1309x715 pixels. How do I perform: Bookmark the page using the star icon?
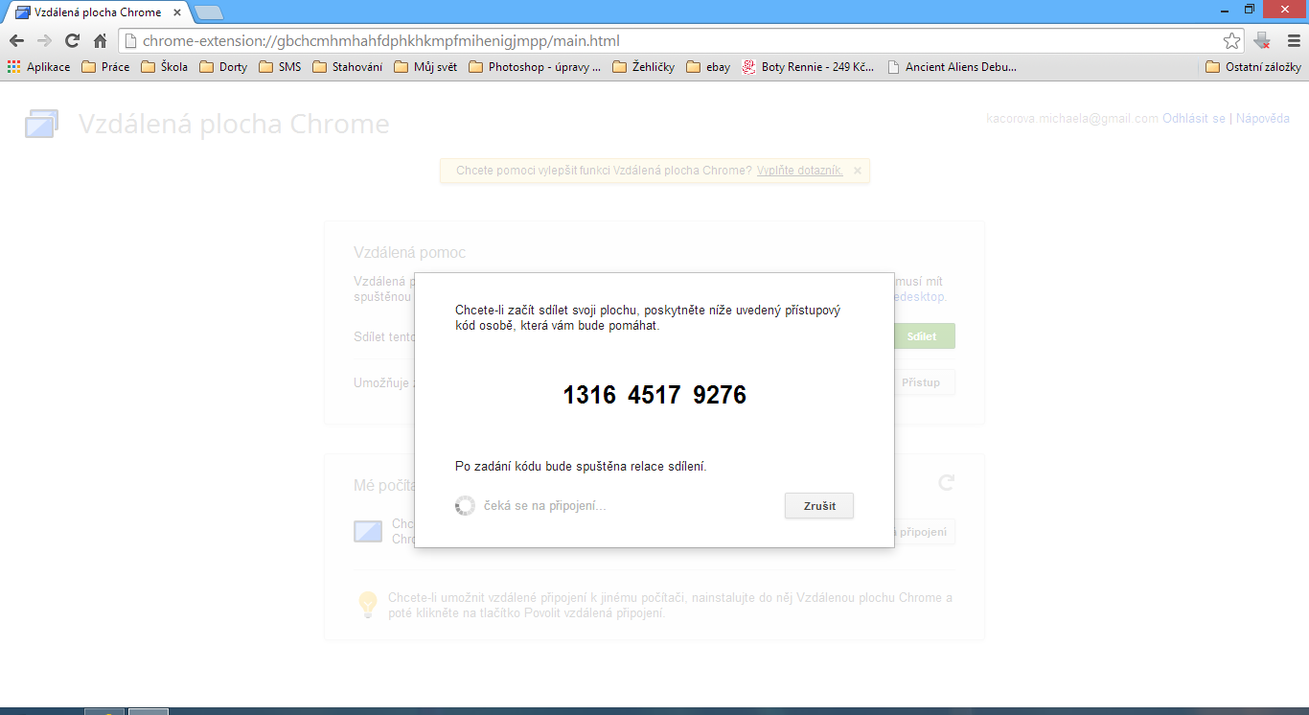1234,40
